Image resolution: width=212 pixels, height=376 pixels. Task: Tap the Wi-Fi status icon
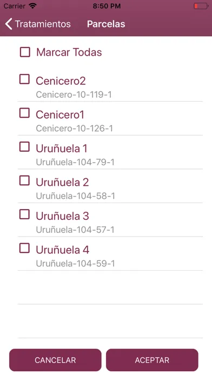coord(32,6)
